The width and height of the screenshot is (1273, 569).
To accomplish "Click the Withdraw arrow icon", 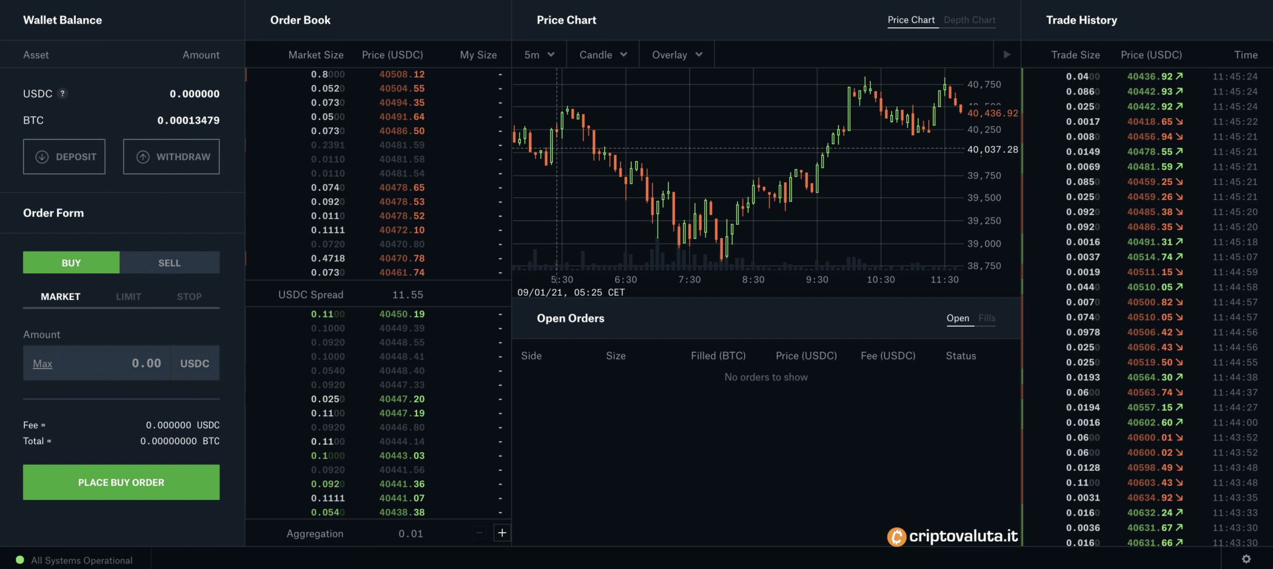I will [143, 157].
